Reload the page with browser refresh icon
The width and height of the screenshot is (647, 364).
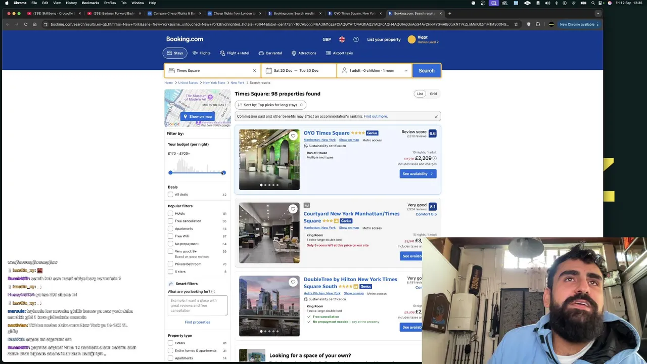click(26, 24)
